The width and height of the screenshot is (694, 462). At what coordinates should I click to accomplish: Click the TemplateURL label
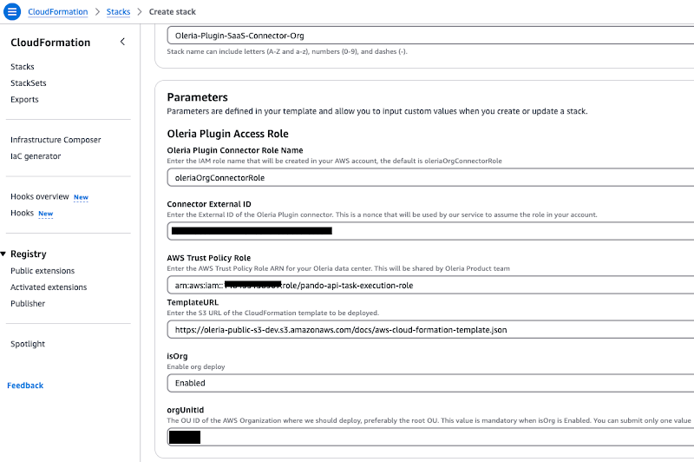pyautogui.click(x=193, y=302)
